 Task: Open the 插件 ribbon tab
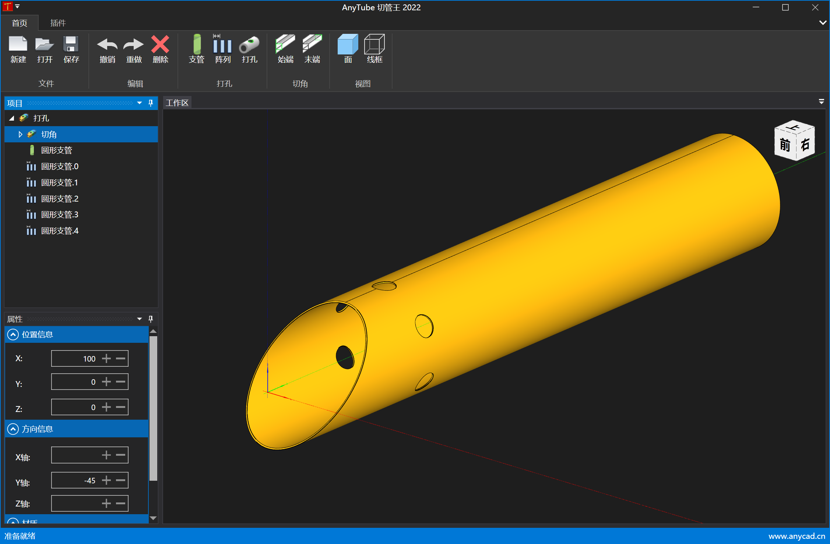coord(58,23)
